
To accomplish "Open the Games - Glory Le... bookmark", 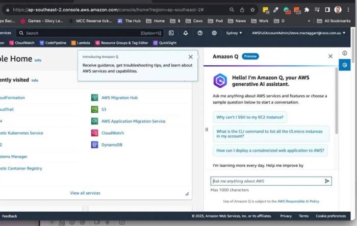I will 42,21.
